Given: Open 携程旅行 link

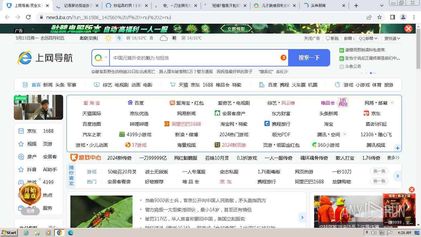Looking at the screenshot, I should pos(277,124).
